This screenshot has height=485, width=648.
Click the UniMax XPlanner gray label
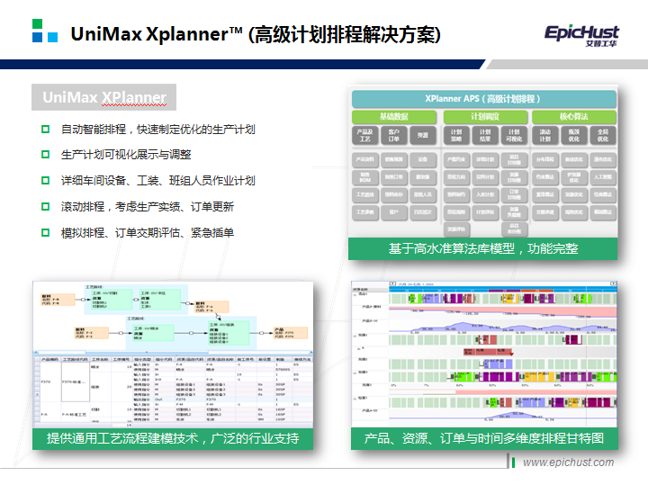[x=104, y=97]
